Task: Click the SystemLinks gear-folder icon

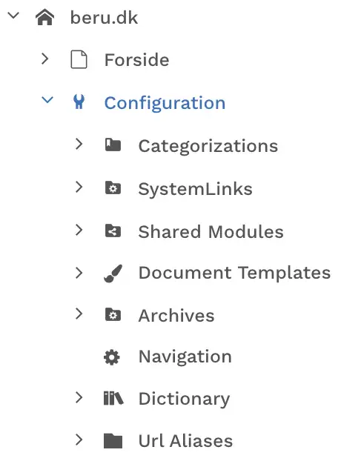Action: pos(113,188)
